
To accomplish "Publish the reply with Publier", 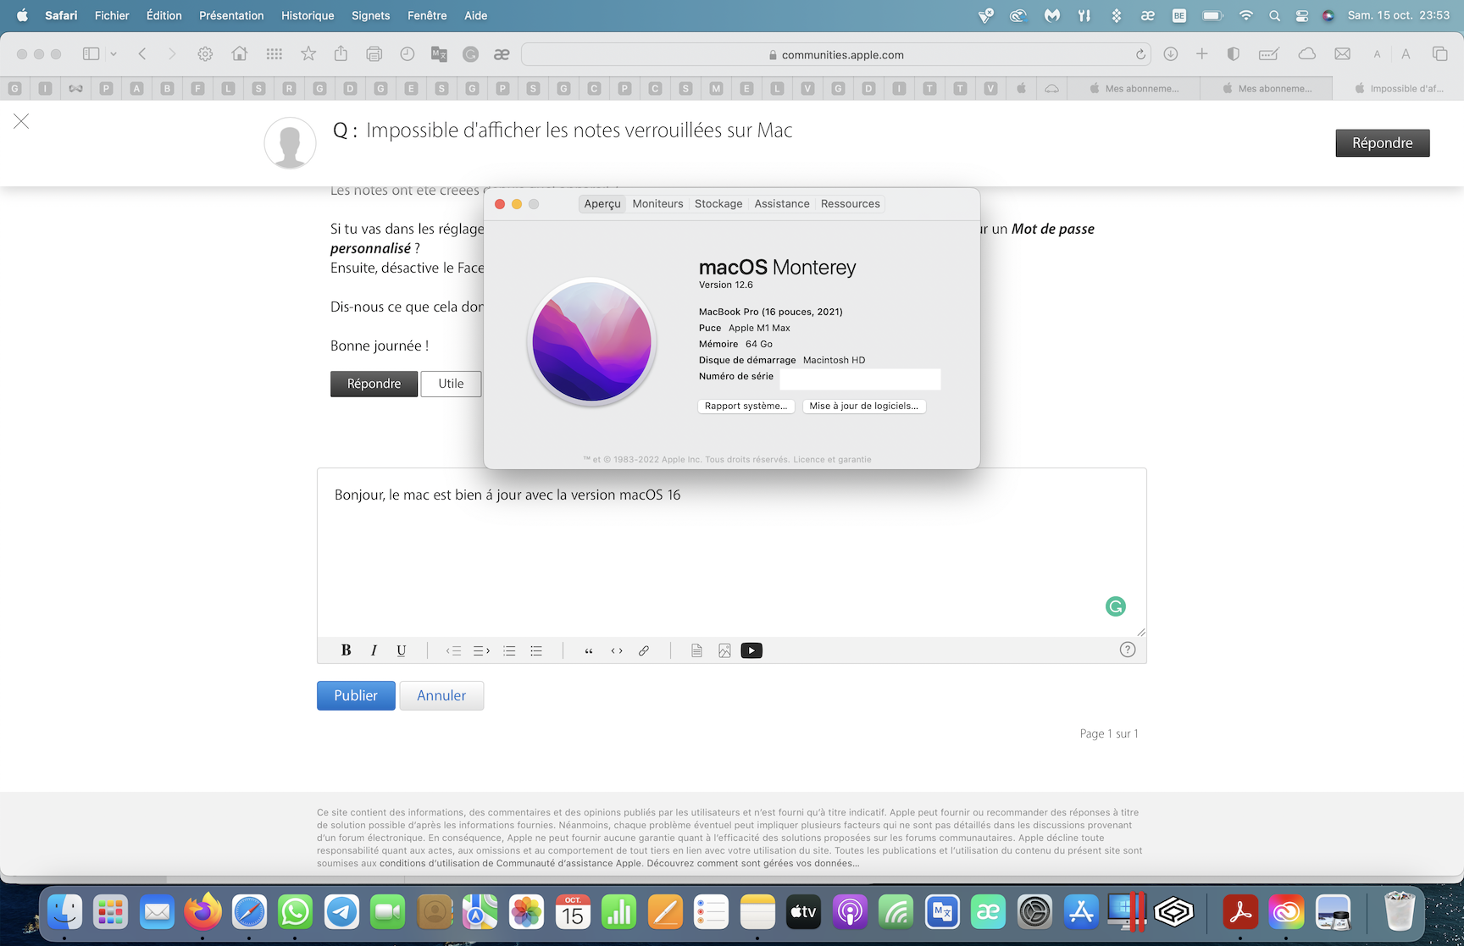I will point(356,695).
